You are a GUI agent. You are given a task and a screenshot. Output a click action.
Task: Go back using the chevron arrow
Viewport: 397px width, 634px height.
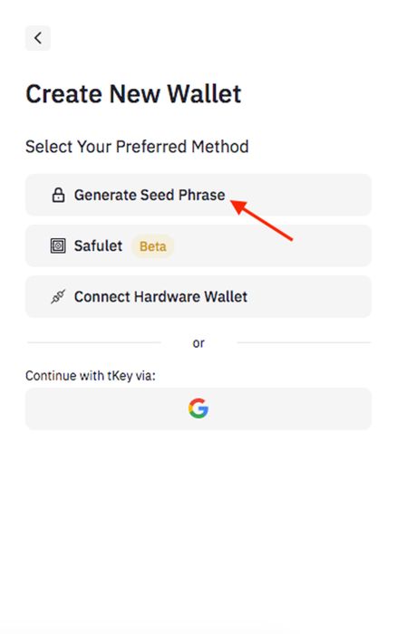[38, 38]
